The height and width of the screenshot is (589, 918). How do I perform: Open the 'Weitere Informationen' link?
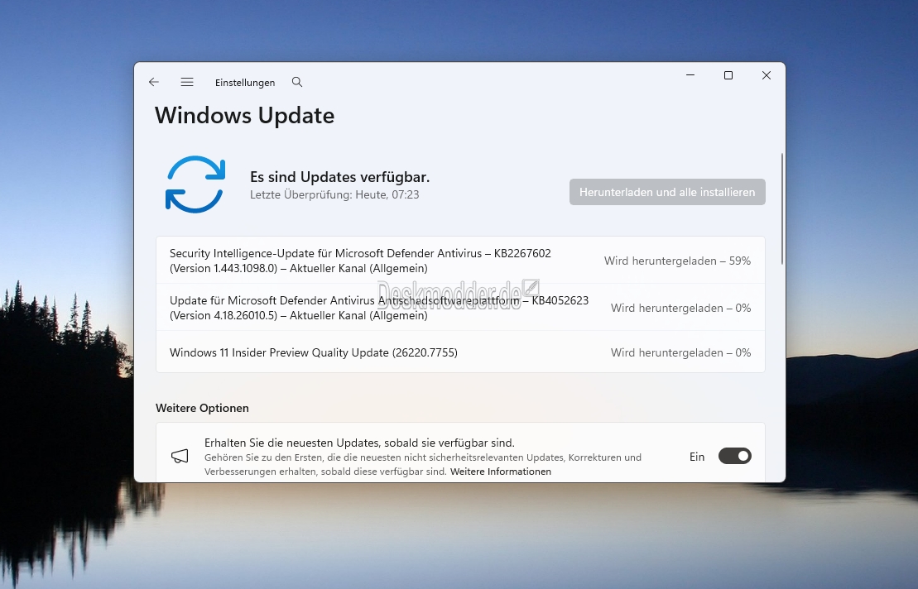[x=500, y=472]
